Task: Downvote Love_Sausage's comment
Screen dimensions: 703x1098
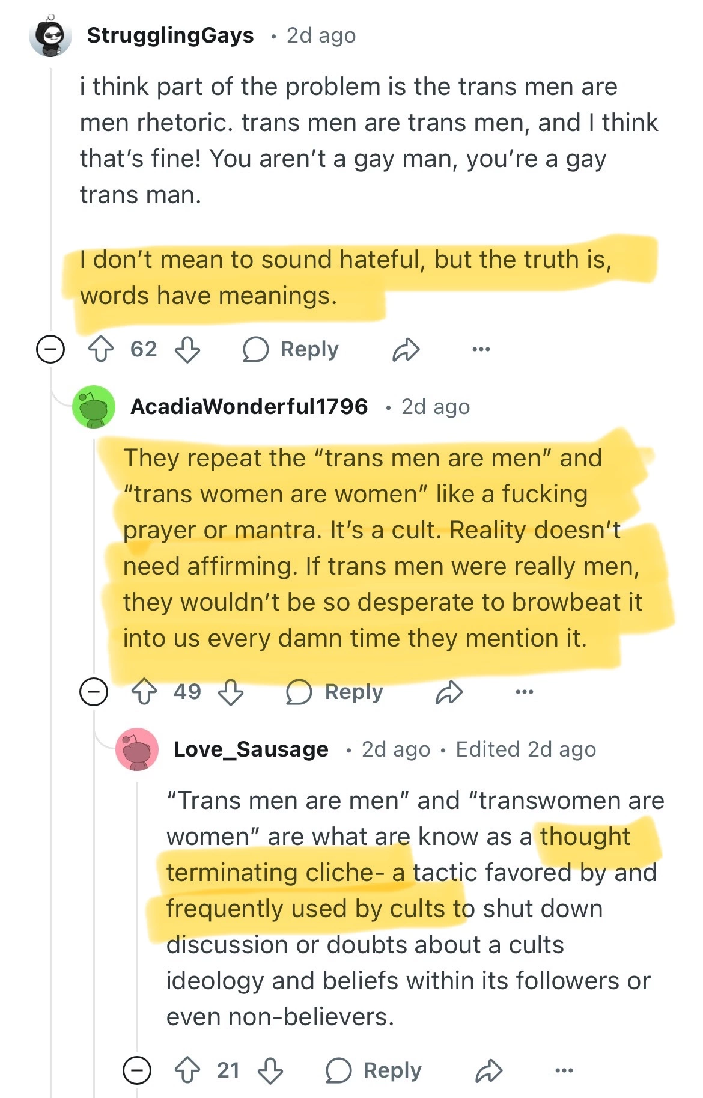Action: pyautogui.click(x=270, y=1070)
